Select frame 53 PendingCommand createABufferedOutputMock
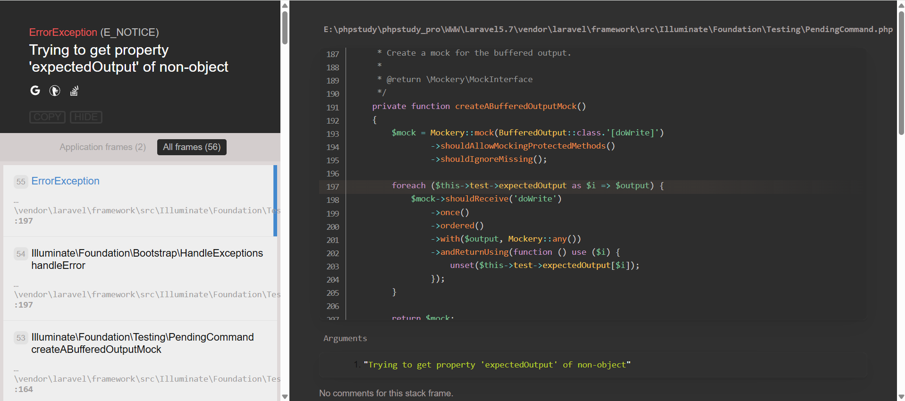Viewport: 905px width, 401px height. pos(142,343)
